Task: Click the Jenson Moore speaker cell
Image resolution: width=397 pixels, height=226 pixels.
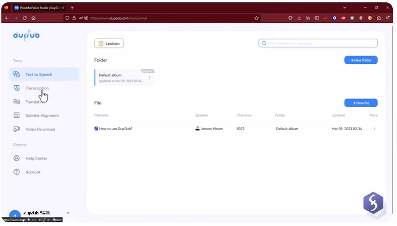Action: [209, 128]
